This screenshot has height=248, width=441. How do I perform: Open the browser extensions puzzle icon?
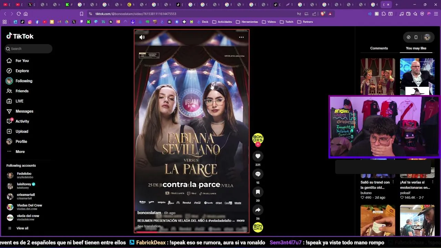(x=383, y=14)
